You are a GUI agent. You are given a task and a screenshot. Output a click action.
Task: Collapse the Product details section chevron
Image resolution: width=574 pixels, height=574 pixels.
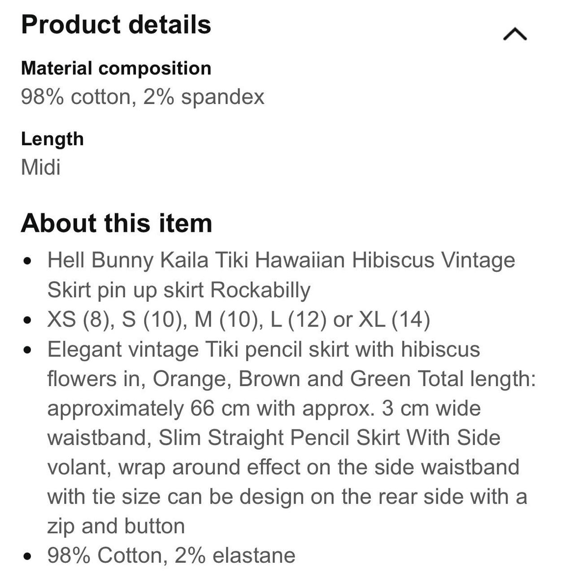pos(515,34)
